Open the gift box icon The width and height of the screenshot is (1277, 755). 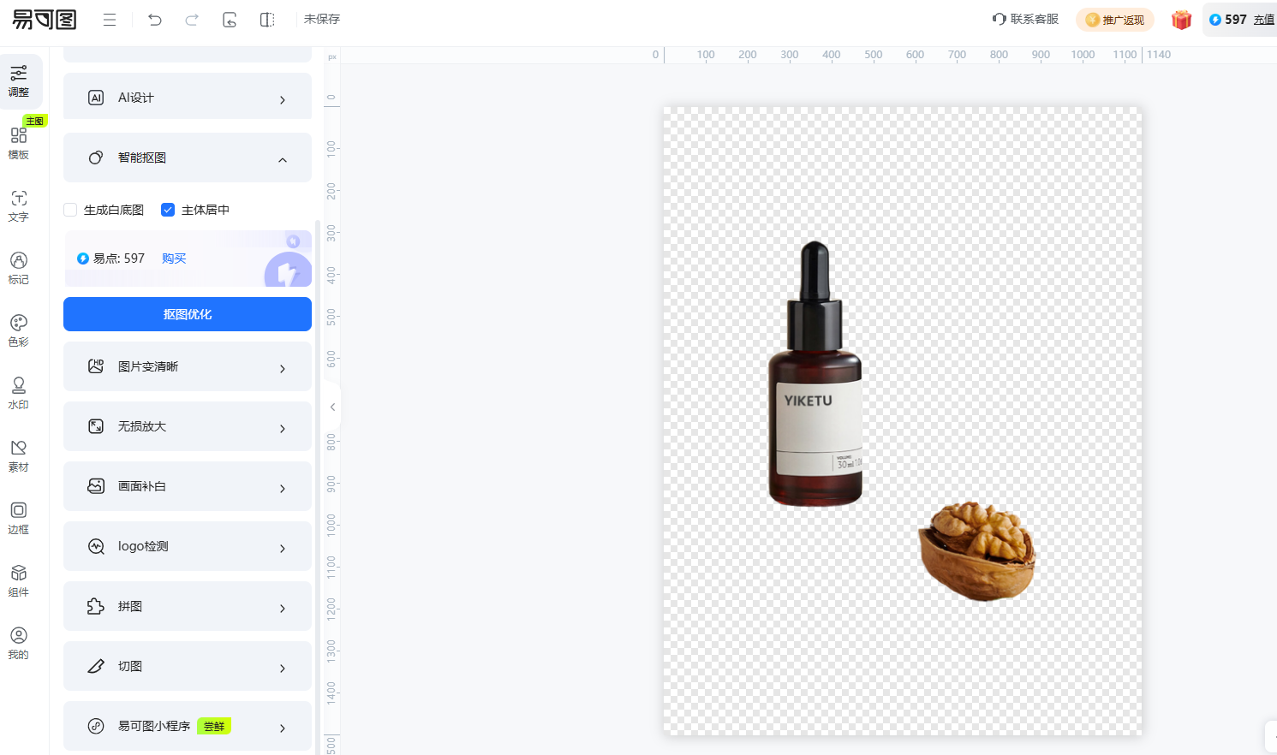click(1182, 20)
